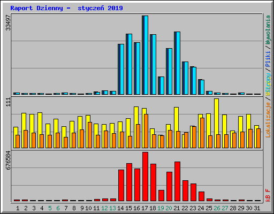Screen dimensions: 274x214
Task: Select the cyan hits bar for day 20
Action: tap(170, 71)
